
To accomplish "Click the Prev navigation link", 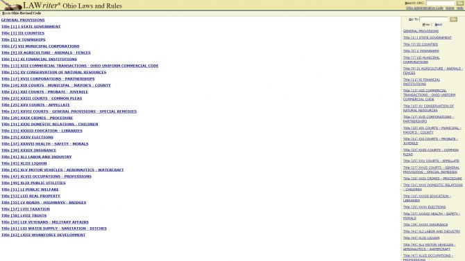I will 426,24.
